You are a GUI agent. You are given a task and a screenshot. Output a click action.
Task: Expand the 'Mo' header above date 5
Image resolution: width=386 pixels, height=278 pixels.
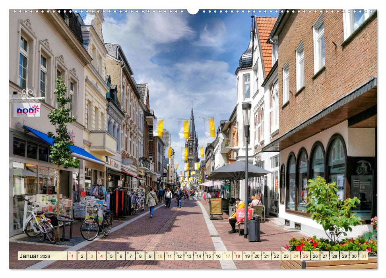click(108, 253)
